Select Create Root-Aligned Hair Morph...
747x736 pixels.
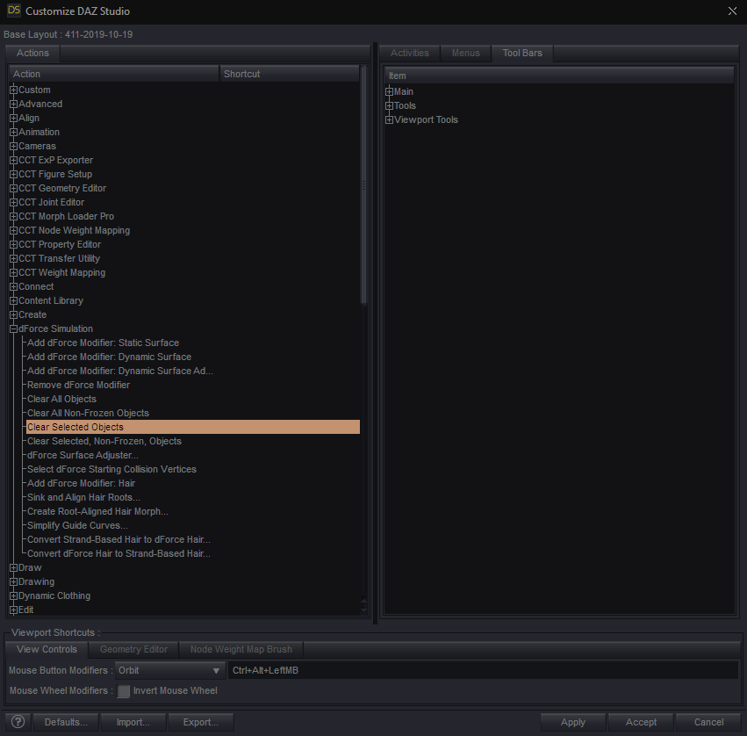click(x=97, y=511)
